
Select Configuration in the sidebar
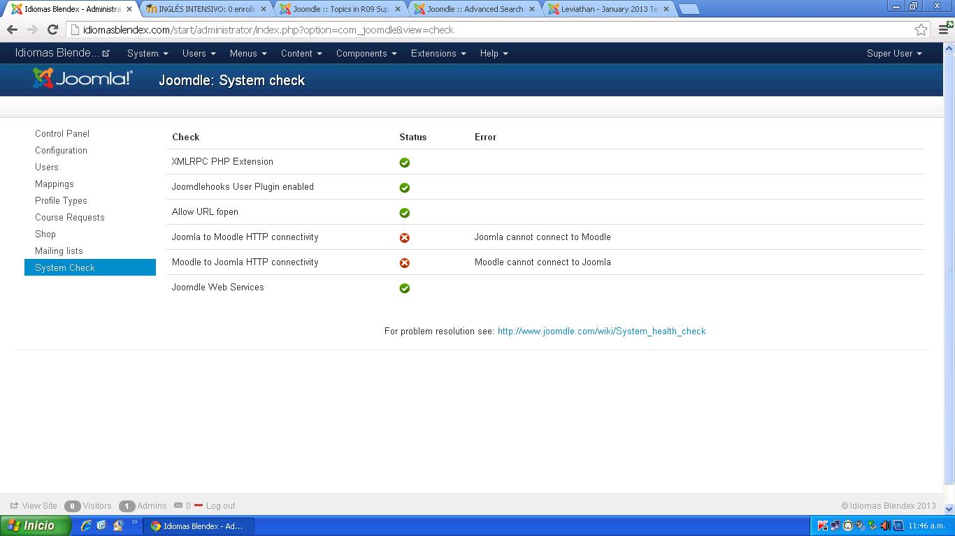point(61,151)
